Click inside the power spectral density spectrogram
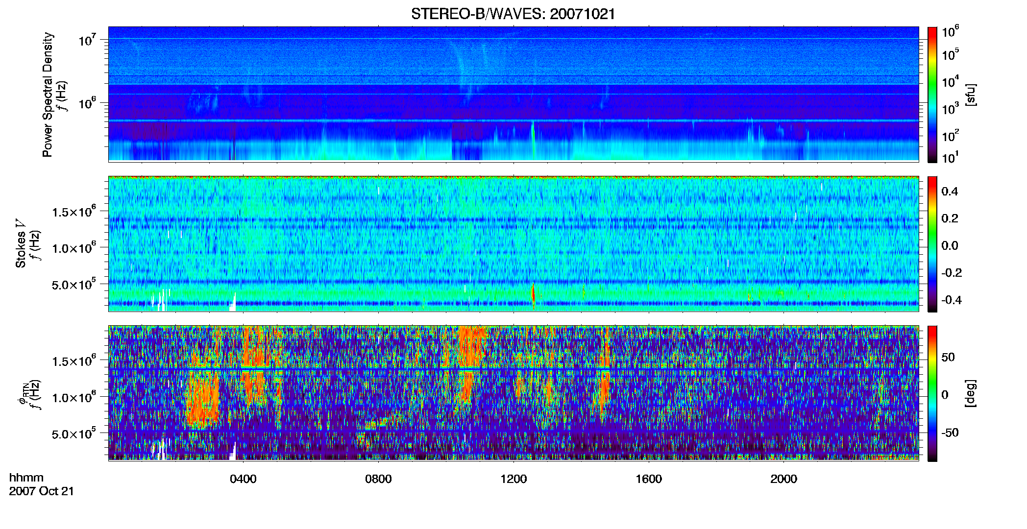The image size is (1027, 529). (x=513, y=94)
